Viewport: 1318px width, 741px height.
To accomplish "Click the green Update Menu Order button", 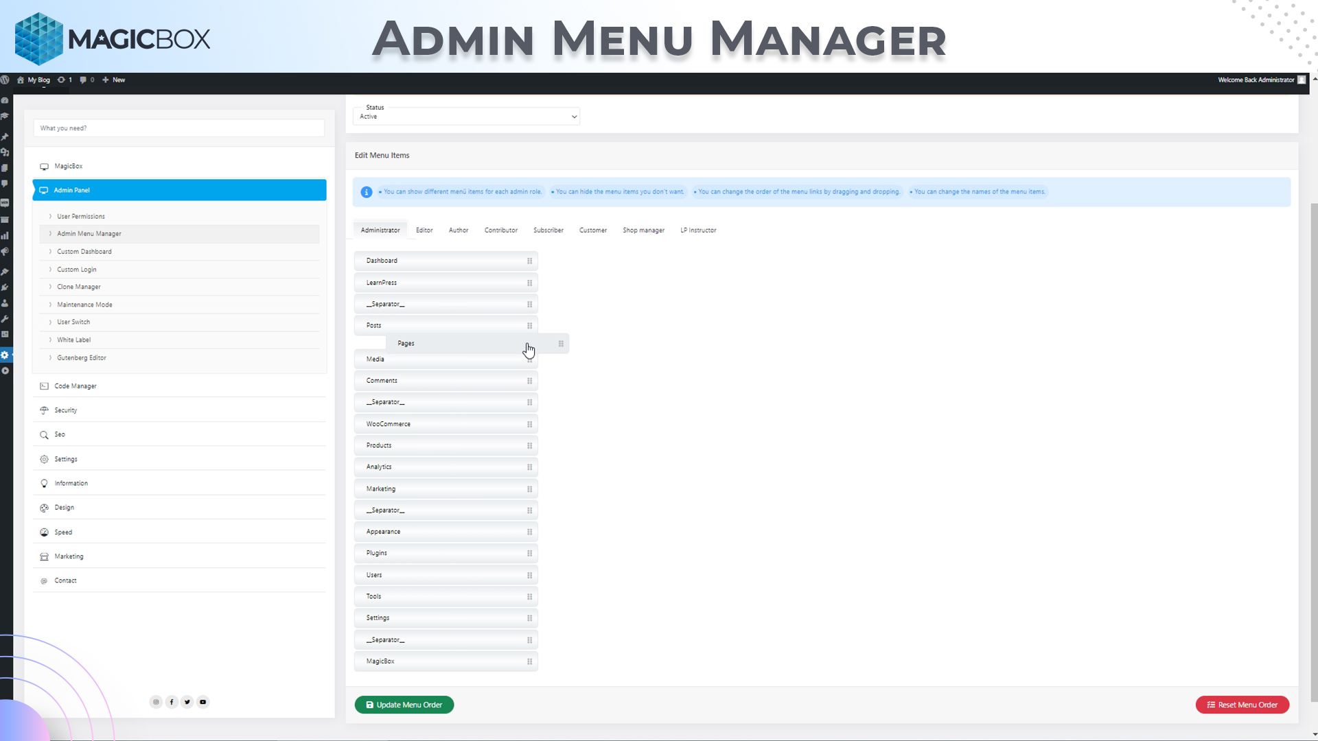I will tap(404, 705).
